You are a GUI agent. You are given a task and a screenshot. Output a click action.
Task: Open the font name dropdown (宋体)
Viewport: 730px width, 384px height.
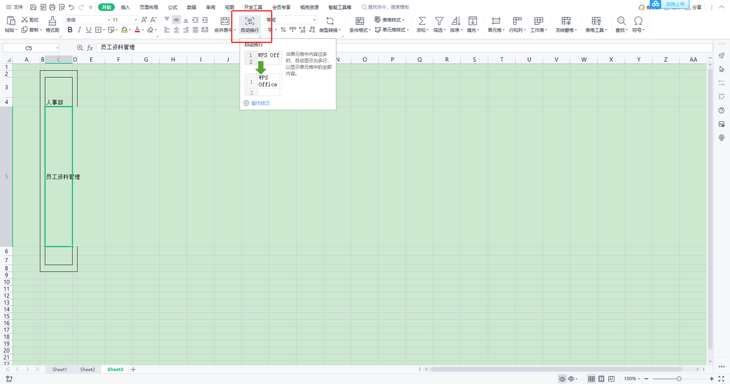click(86, 20)
